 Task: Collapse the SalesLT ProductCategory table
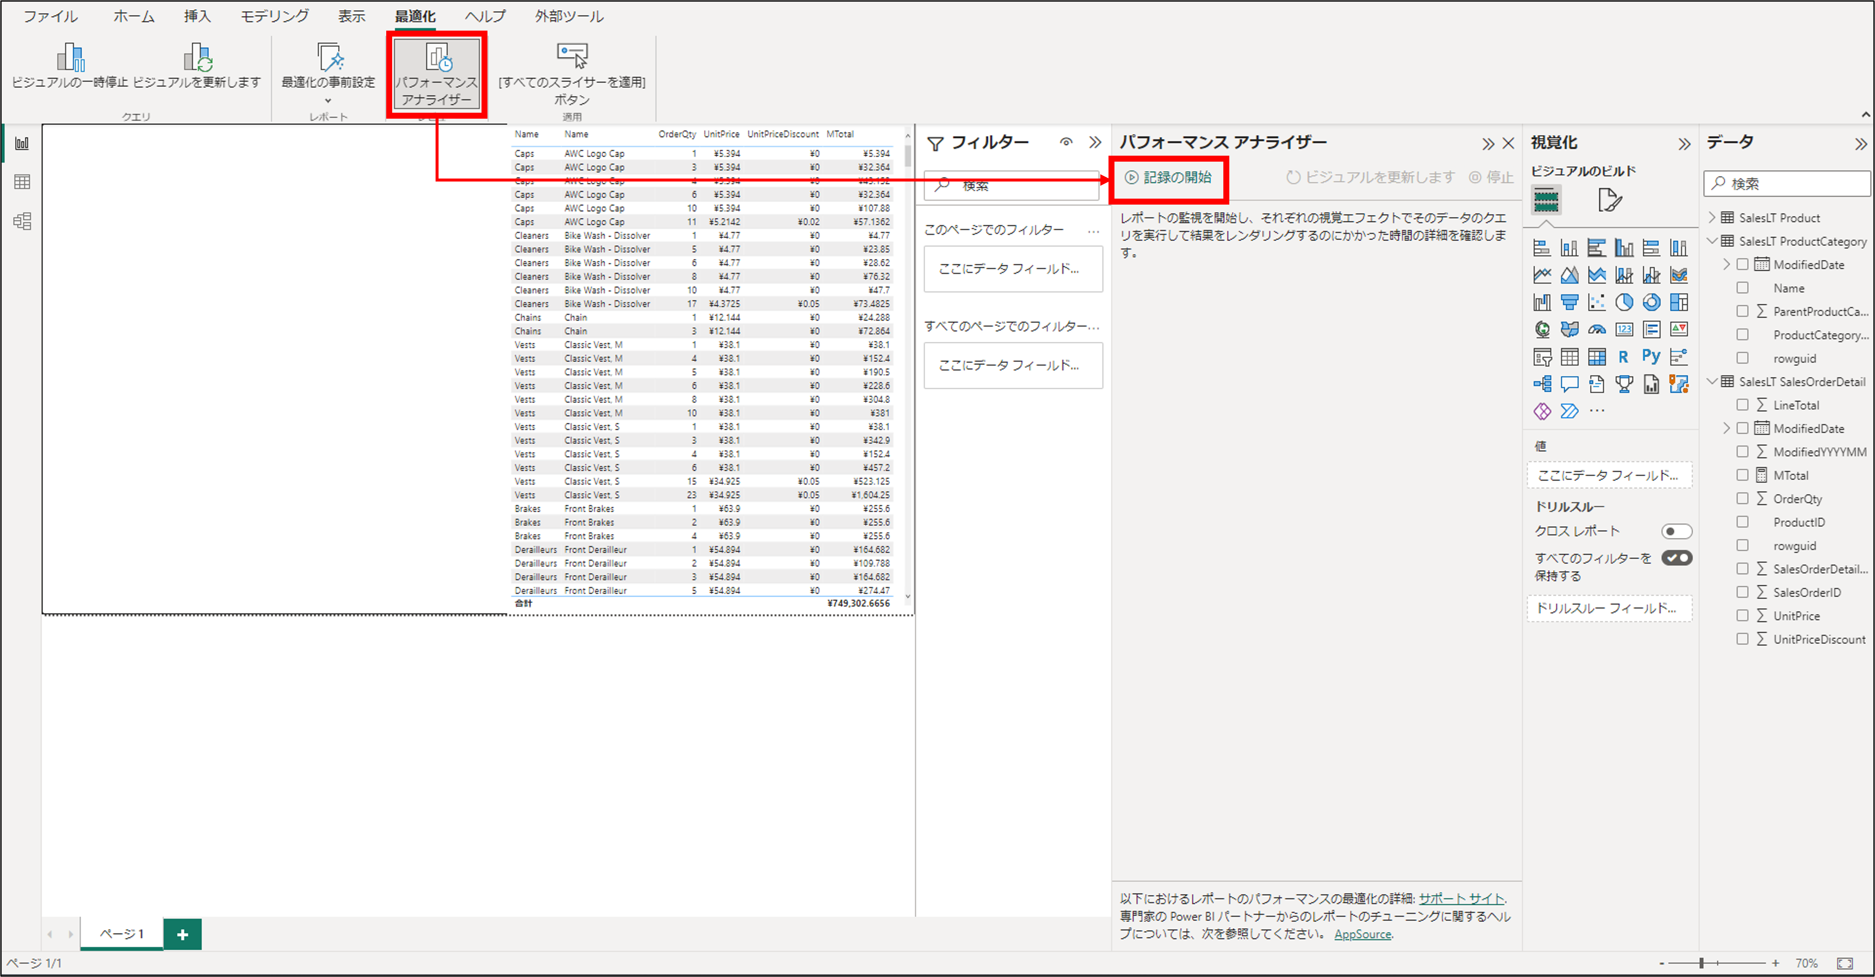1712,241
